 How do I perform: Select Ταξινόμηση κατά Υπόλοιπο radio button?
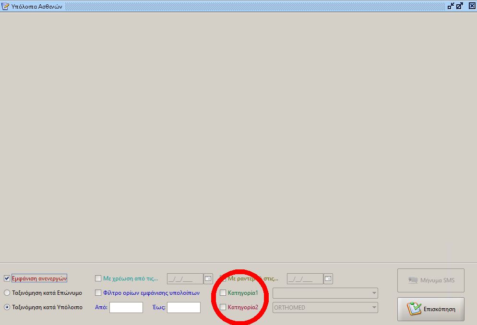(7, 307)
